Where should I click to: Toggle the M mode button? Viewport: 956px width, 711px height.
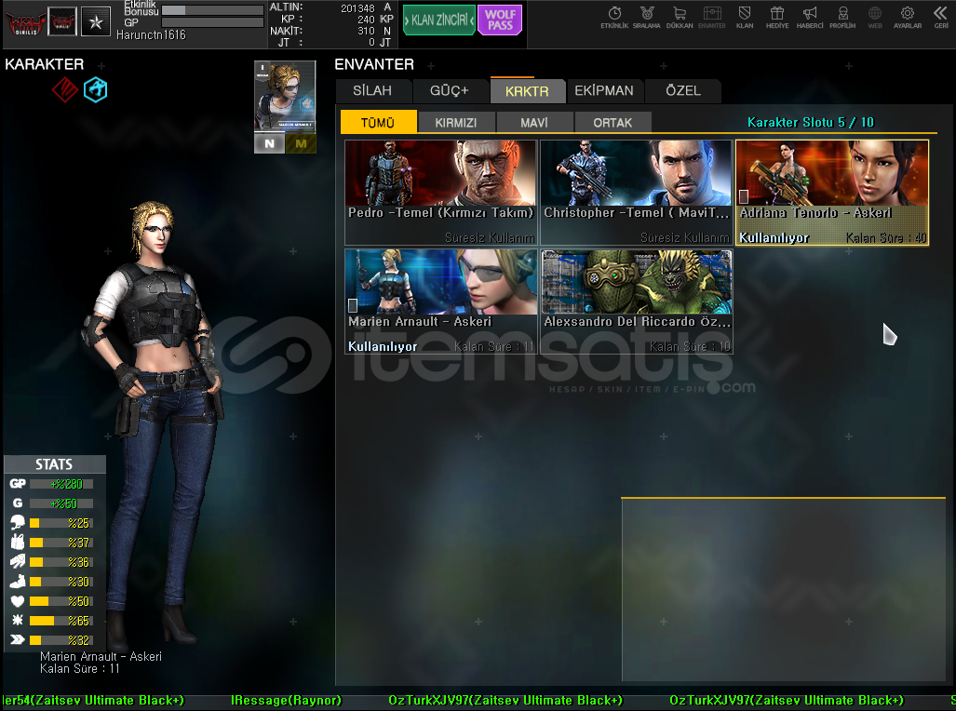(301, 144)
